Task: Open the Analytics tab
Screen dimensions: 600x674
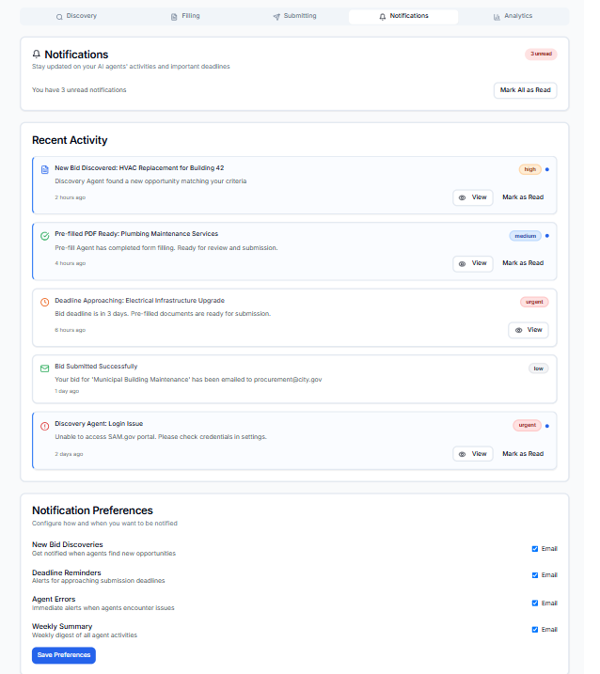Action: tap(513, 16)
